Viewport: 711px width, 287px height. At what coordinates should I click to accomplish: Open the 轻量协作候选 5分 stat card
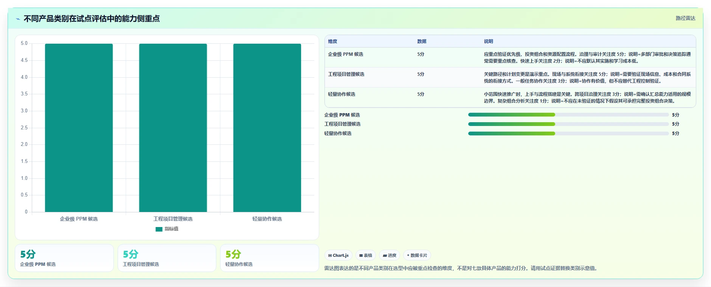coord(270,258)
